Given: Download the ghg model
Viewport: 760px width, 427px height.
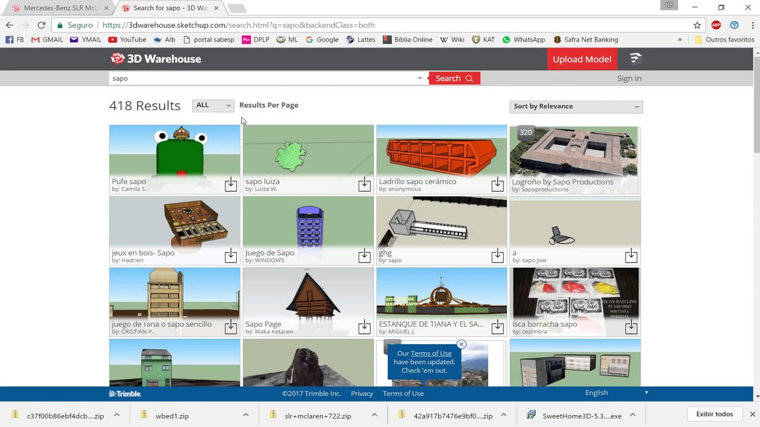Looking at the screenshot, I should [498, 256].
